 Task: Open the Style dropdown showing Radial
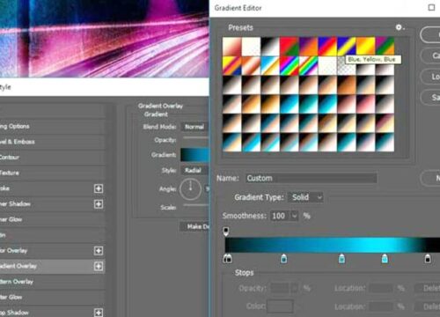194,170
